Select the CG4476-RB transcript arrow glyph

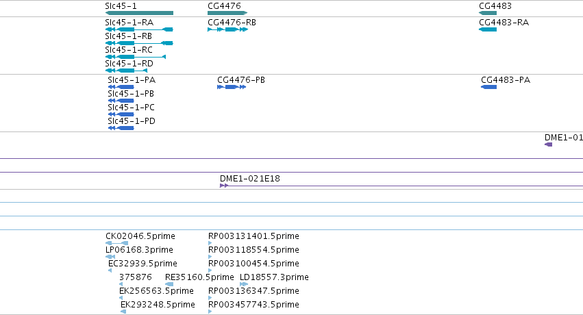coord(227,29)
